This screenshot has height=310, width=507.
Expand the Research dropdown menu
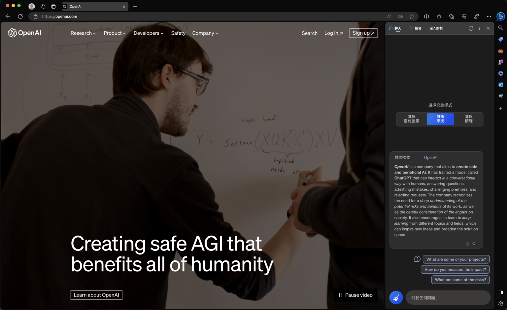(83, 33)
